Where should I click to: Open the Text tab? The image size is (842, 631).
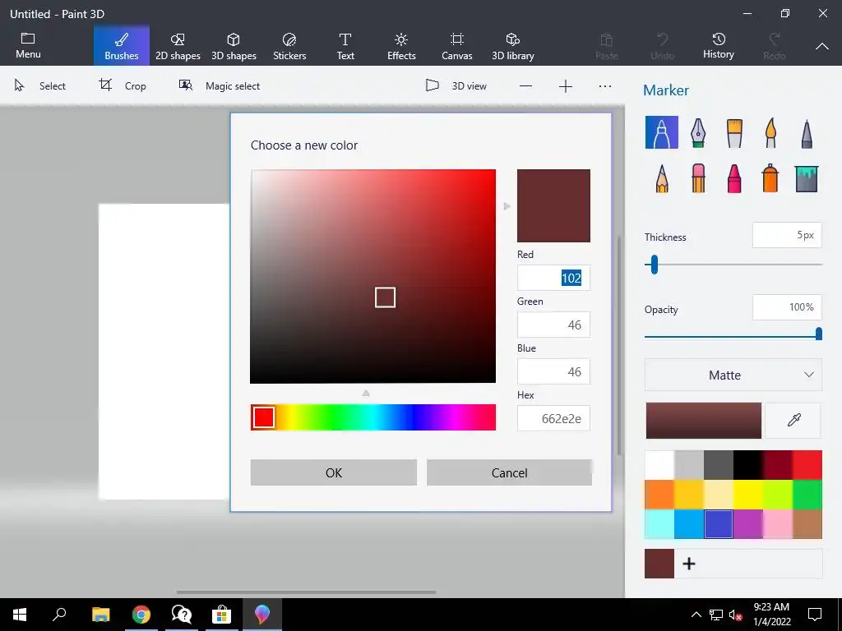tap(345, 46)
